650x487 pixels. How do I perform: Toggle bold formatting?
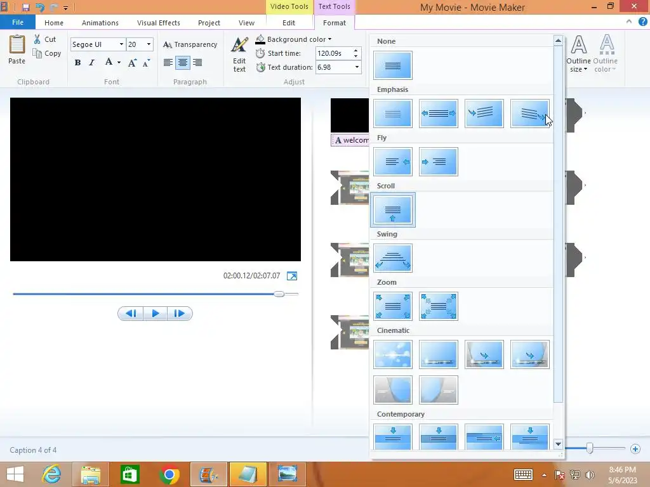click(77, 63)
